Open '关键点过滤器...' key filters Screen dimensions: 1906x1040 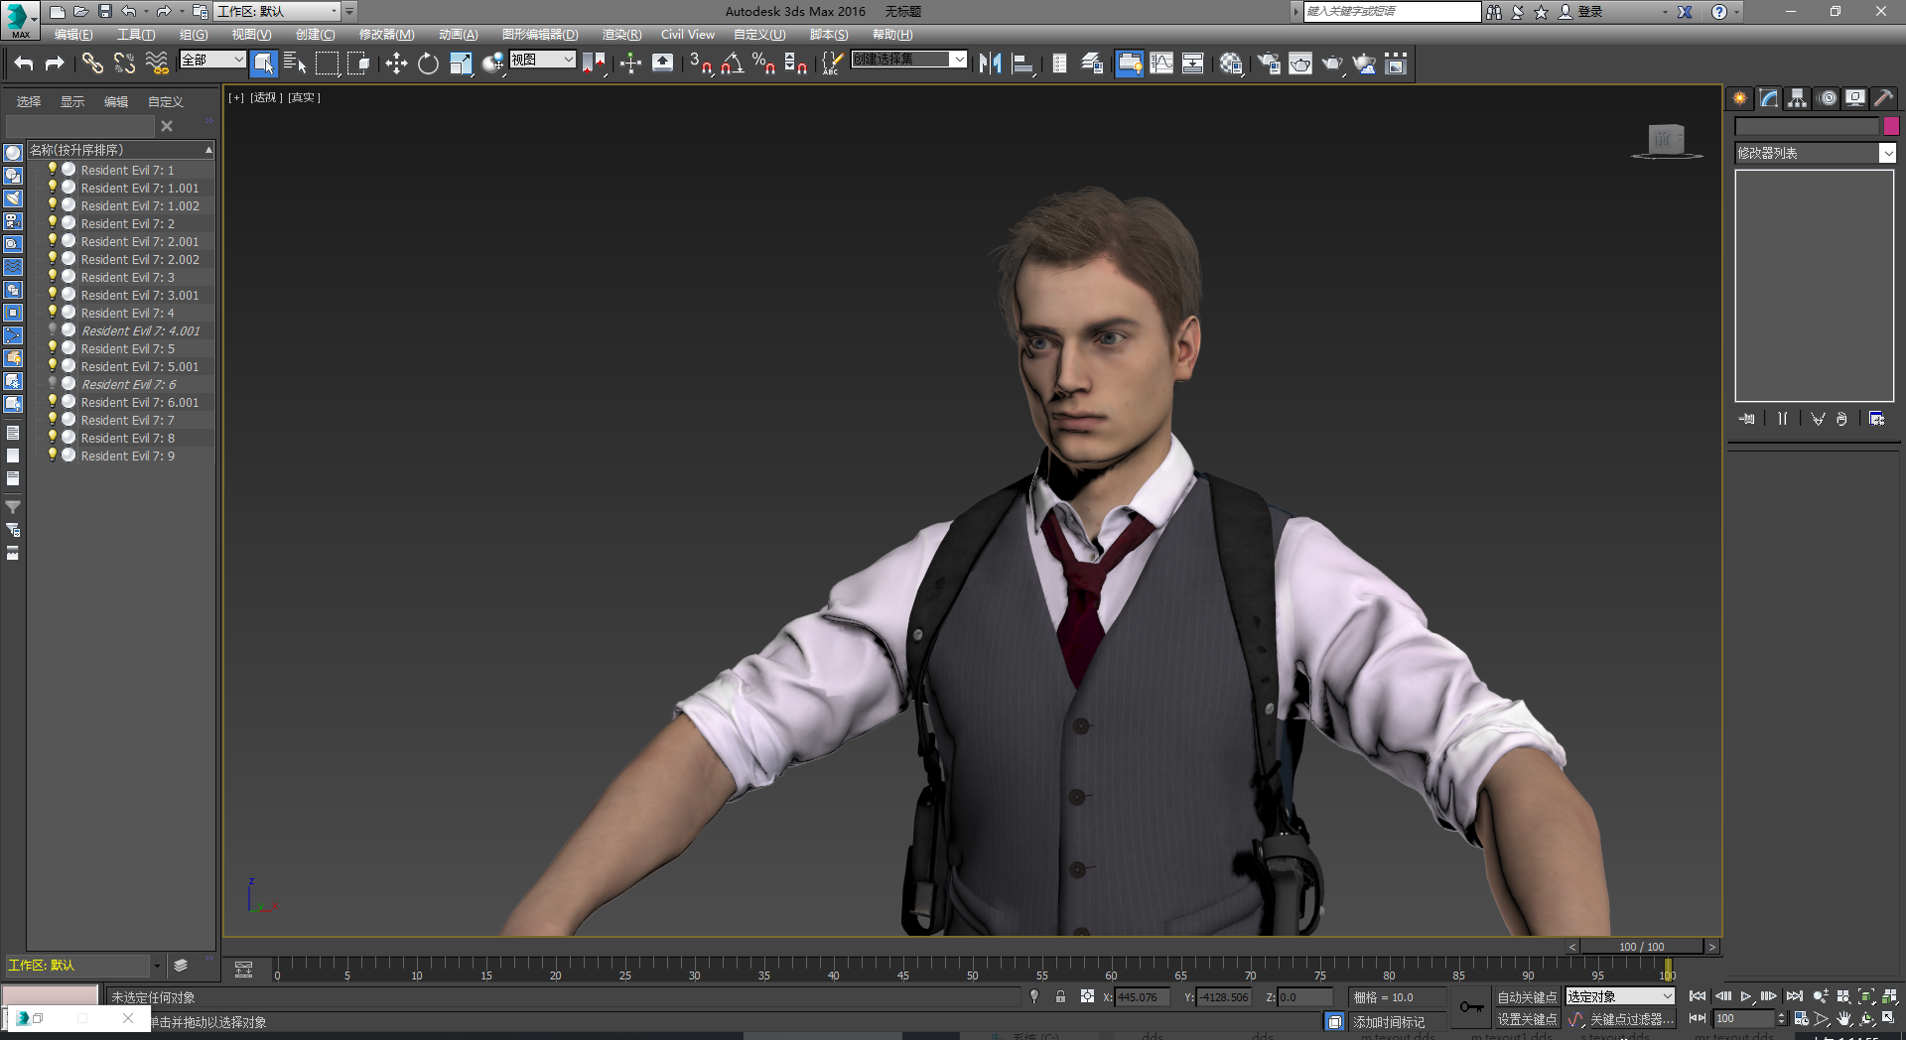(1631, 1019)
